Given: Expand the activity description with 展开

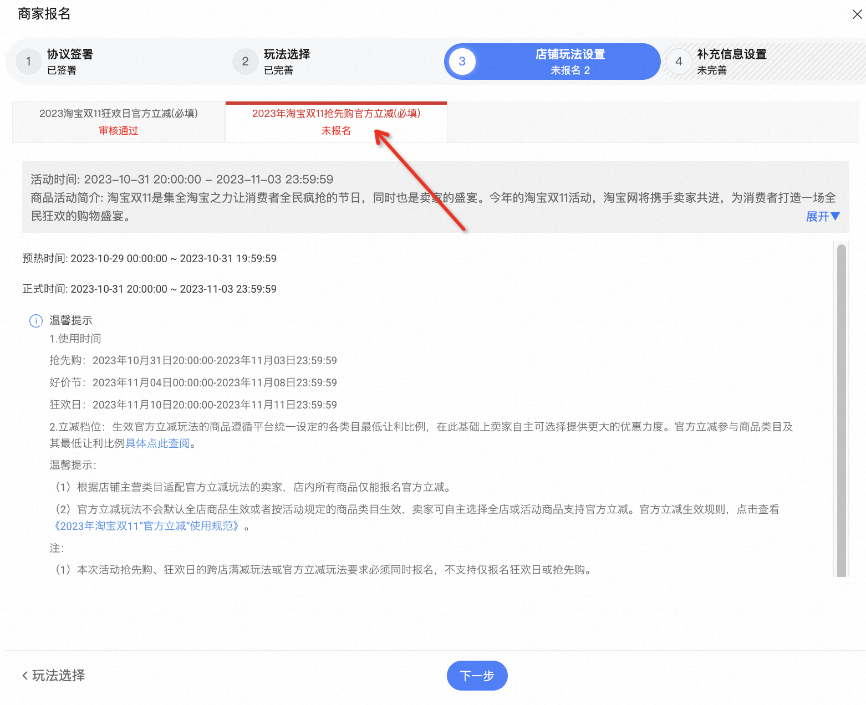Looking at the screenshot, I should (x=823, y=217).
